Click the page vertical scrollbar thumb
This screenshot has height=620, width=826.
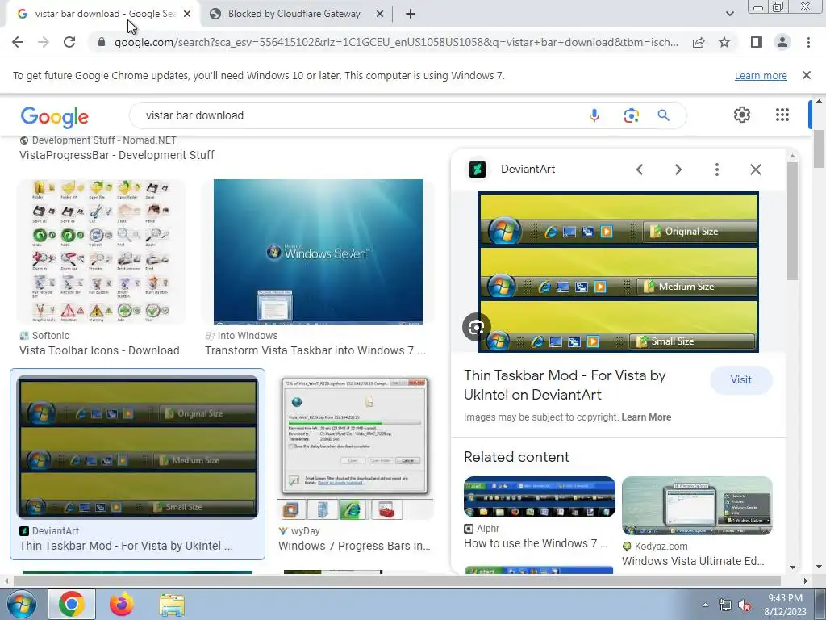[819, 149]
